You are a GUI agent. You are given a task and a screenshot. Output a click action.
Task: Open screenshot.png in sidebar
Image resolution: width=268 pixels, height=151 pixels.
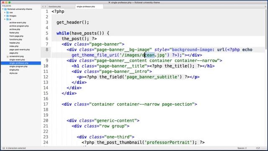click(x=16, y=56)
